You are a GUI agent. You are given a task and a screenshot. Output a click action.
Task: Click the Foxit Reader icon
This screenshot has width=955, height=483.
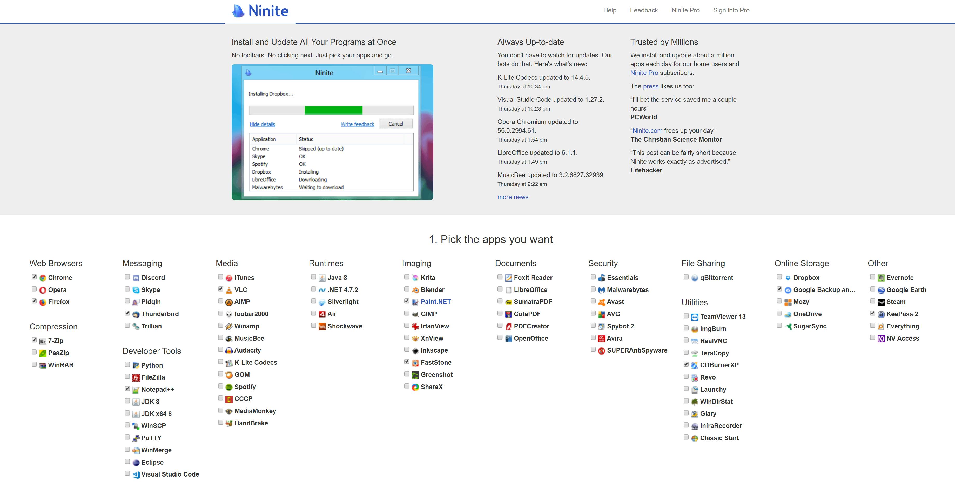click(x=508, y=278)
